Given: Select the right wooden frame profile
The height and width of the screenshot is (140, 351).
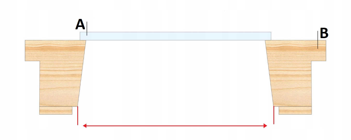Looking at the screenshot, I should click(x=295, y=73).
